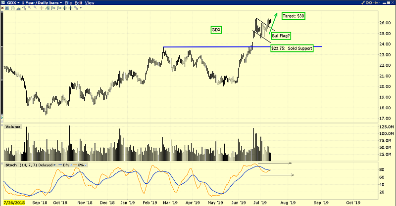Click the 'Sep '18' date axis label
The width and height of the screenshot is (396, 206).
pyautogui.click(x=40, y=203)
